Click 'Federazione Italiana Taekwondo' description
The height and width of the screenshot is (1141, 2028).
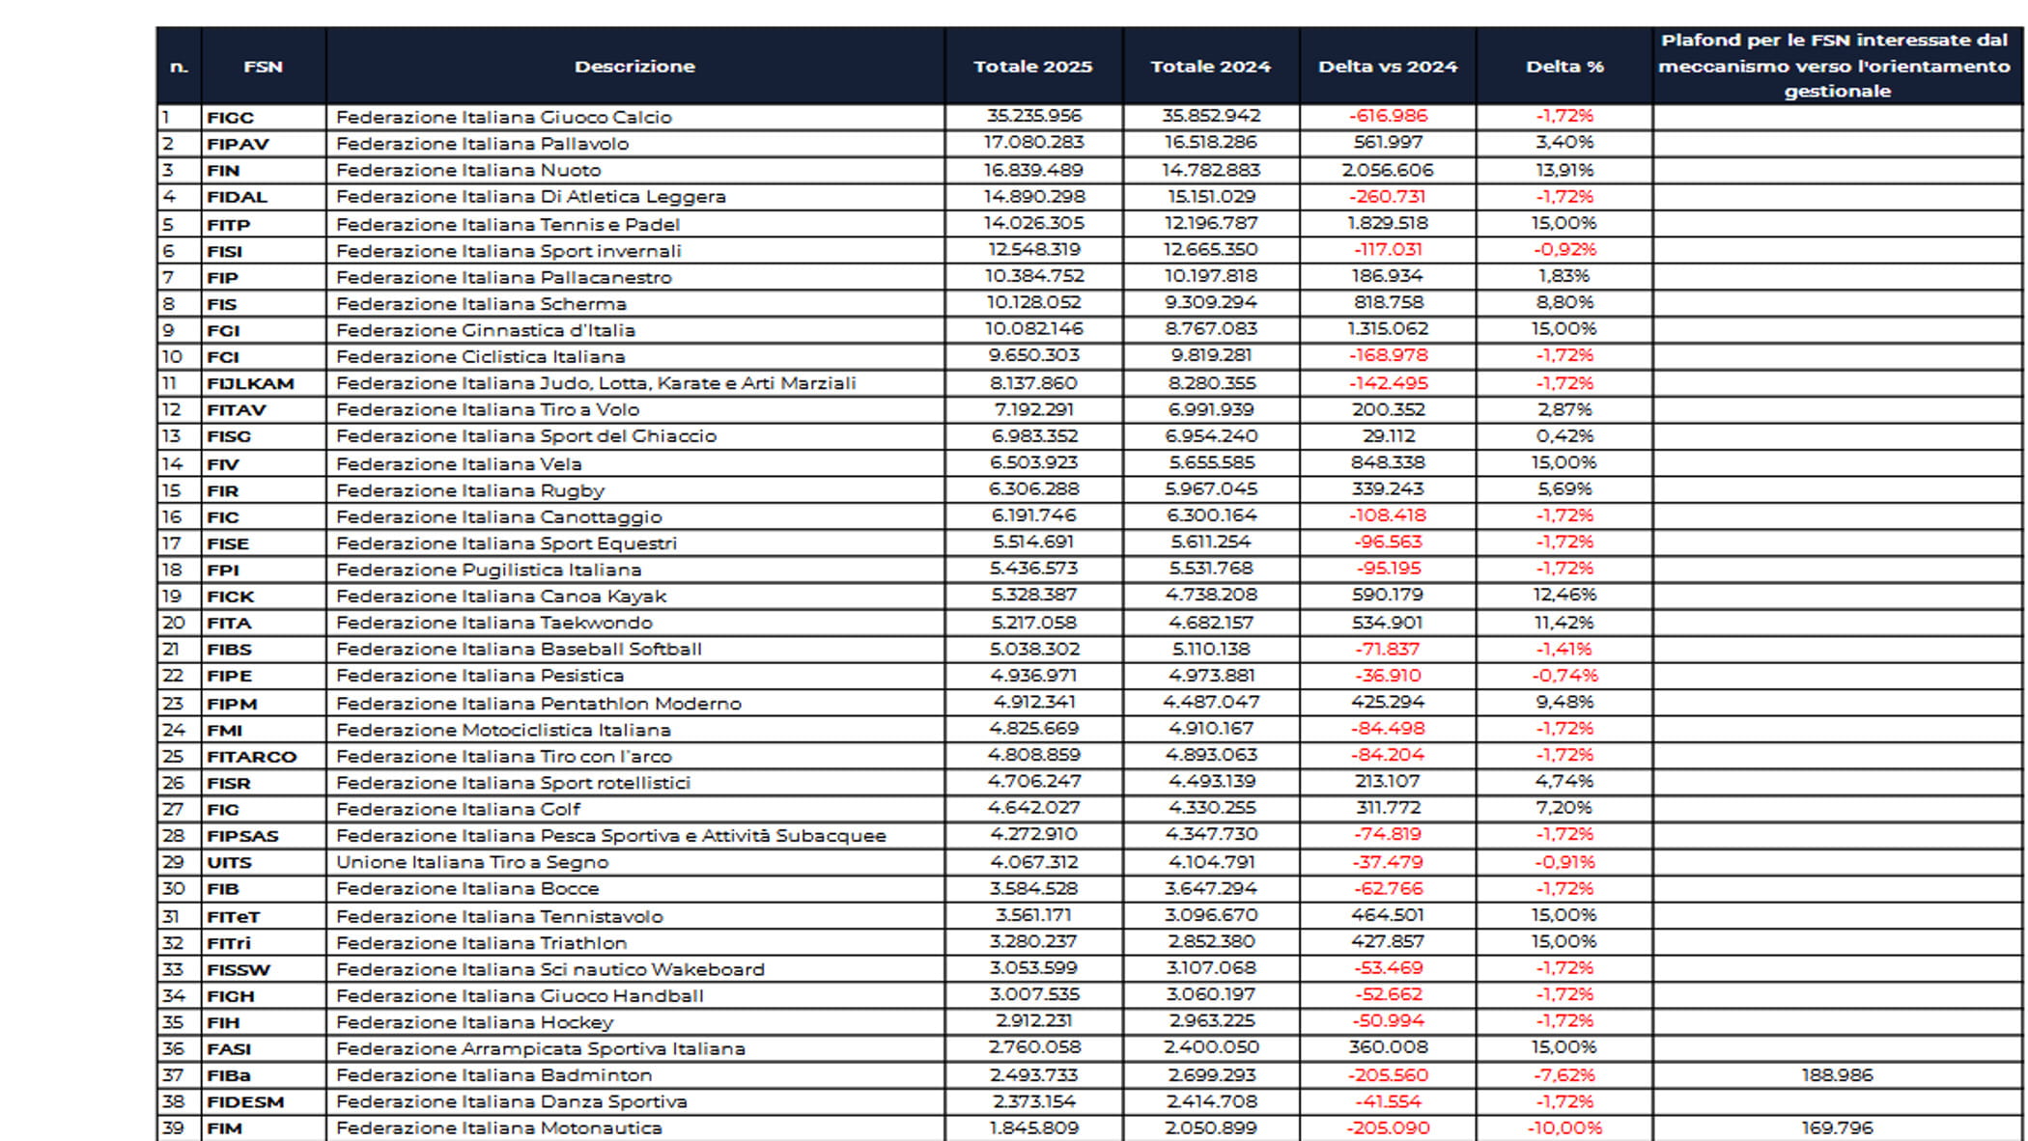click(494, 623)
